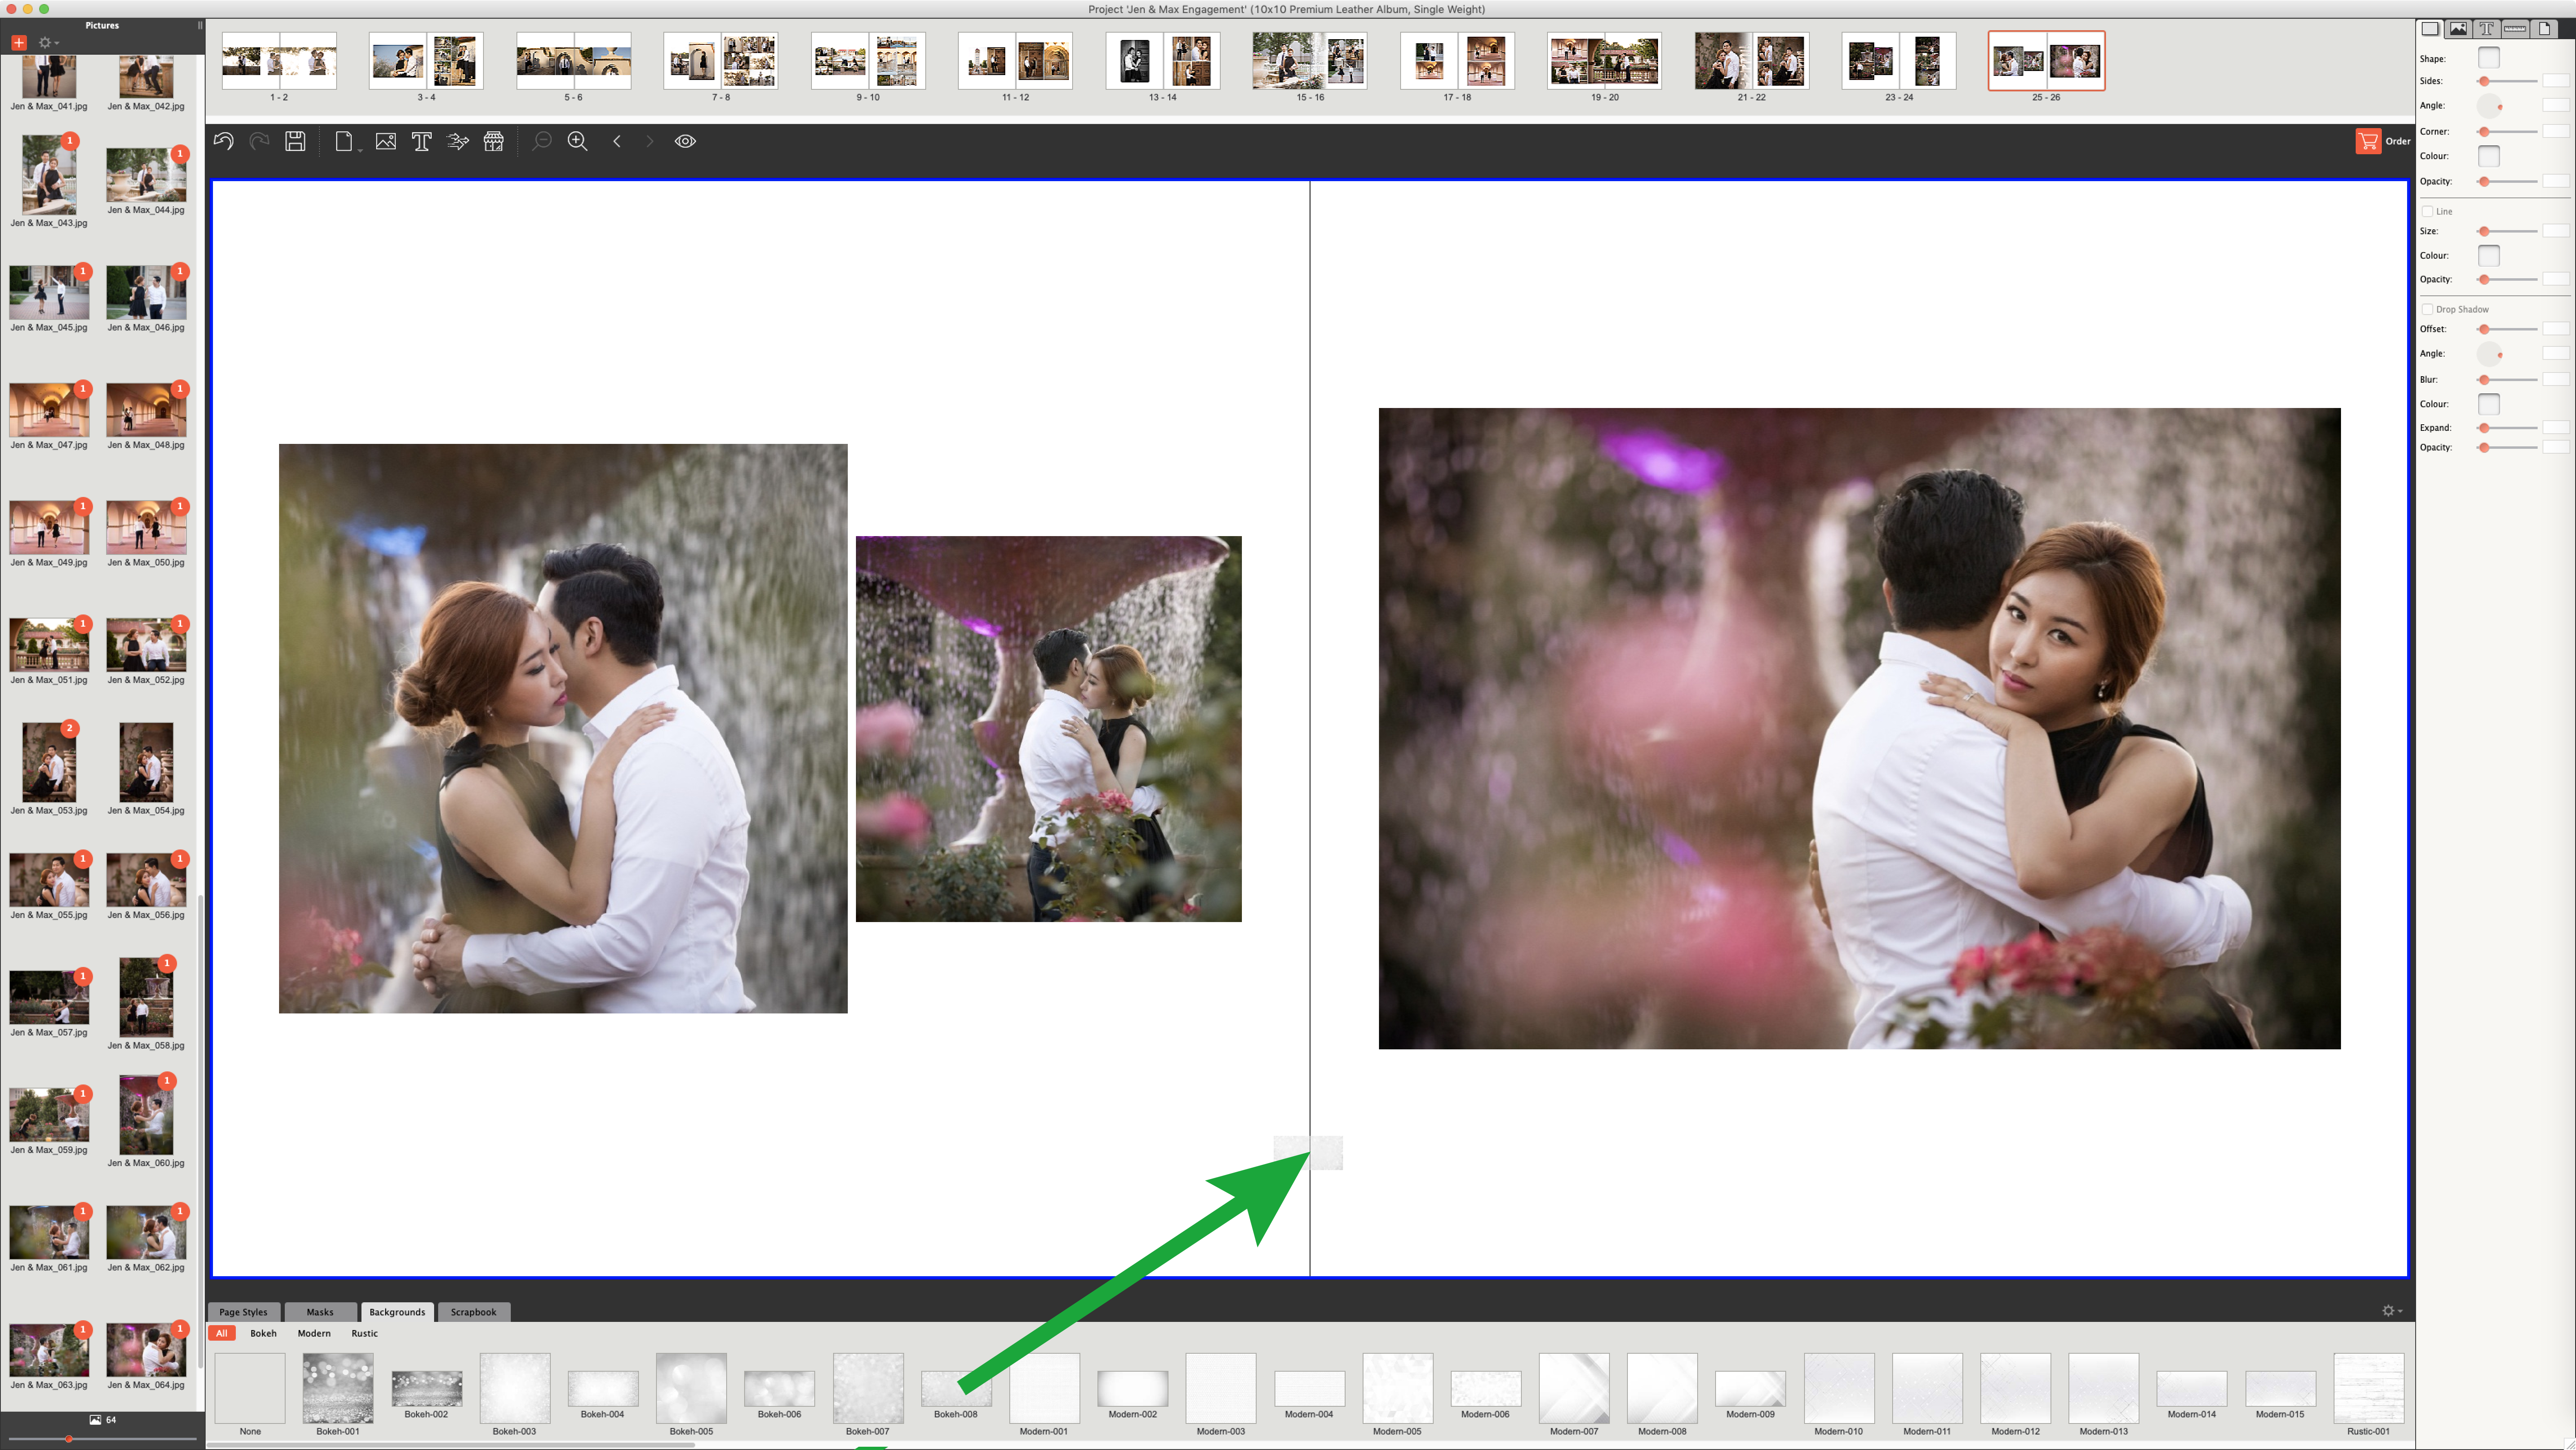Select the Bokeh-005 background

click(691, 1388)
